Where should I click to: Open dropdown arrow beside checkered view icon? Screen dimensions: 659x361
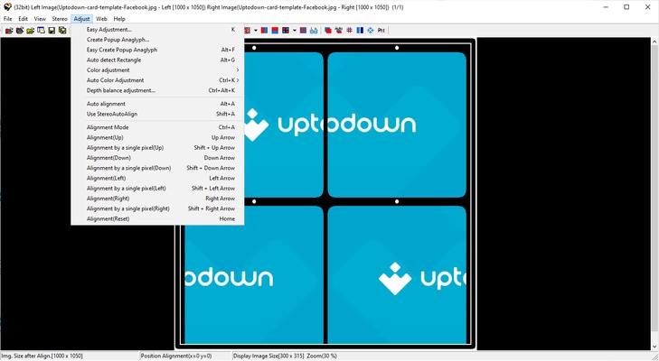(x=294, y=30)
